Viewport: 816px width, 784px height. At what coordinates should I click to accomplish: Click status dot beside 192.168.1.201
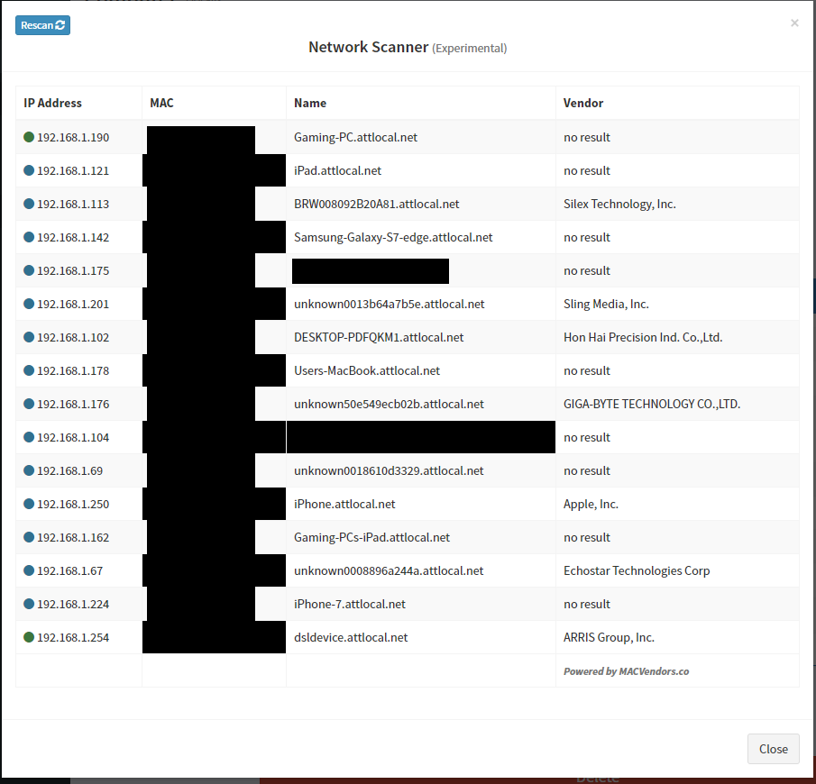tap(29, 304)
